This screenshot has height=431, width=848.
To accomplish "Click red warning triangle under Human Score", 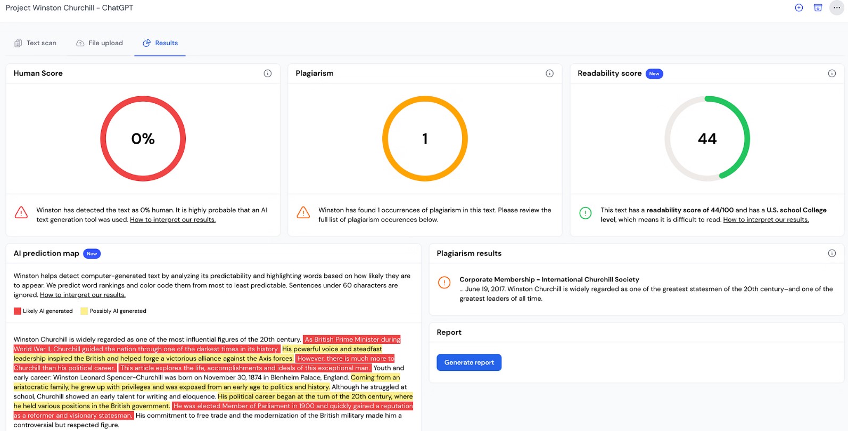I will click(x=21, y=213).
